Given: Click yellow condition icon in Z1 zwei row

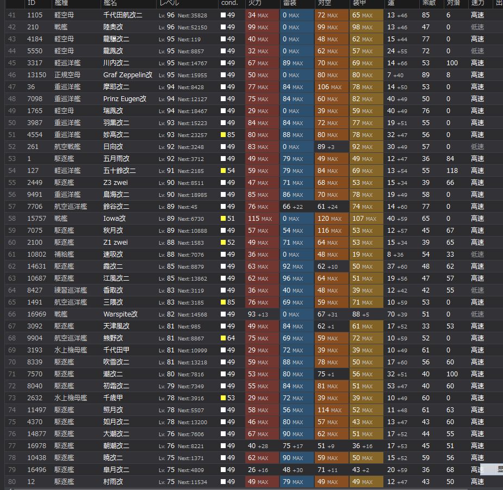Looking at the screenshot, I should point(223,243).
